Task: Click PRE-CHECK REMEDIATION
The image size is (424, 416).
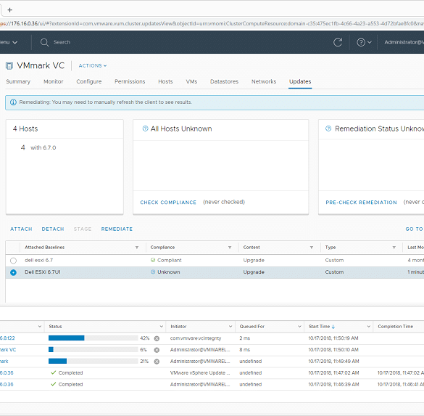Action: point(361,203)
